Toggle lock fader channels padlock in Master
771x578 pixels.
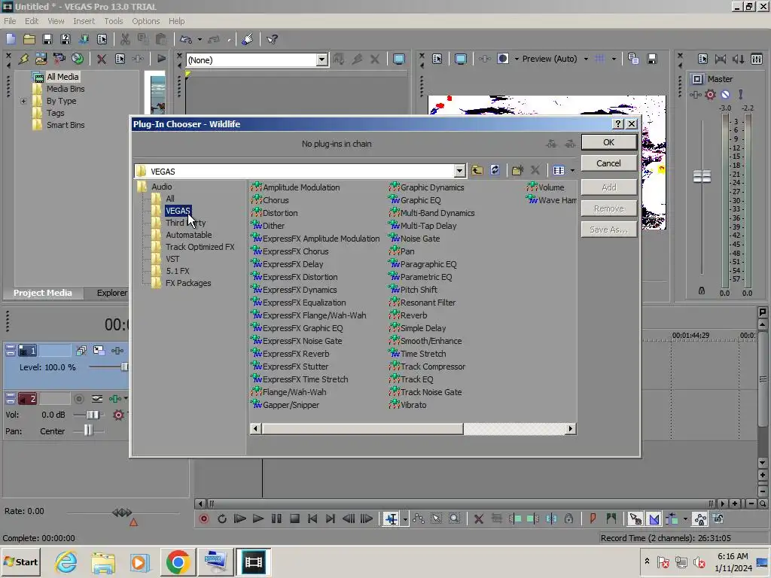point(702,291)
